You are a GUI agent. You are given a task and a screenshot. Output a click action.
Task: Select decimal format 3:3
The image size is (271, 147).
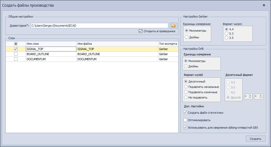click(228, 87)
